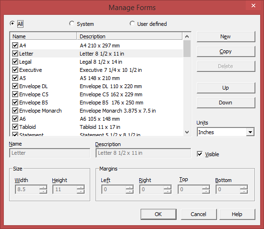Screen dimensions: 264x229
Task: Click the Top margin field
Action: click(190, 189)
